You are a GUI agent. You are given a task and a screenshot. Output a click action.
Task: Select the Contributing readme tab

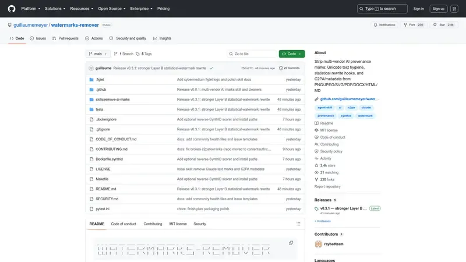153,224
